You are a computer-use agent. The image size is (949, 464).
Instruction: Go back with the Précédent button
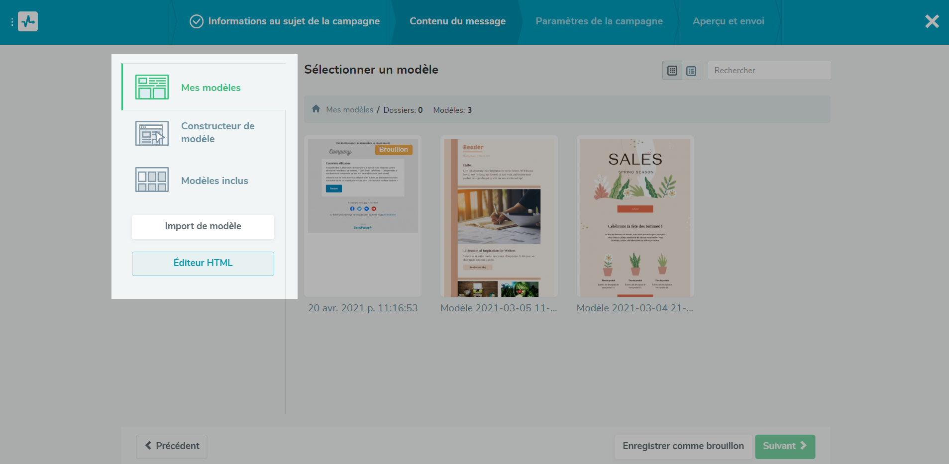tap(171, 446)
